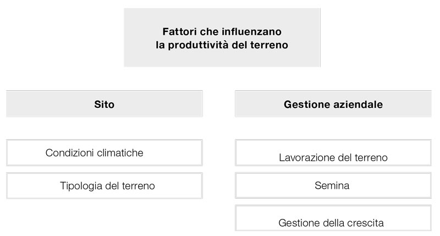Image resolution: width=440 pixels, height=236 pixels.
Task: Click the word 'climatiche' in the left column
Action: tap(120, 153)
